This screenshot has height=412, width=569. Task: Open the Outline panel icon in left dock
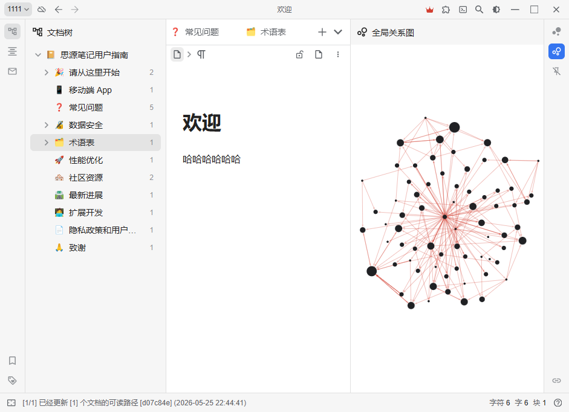click(x=12, y=51)
